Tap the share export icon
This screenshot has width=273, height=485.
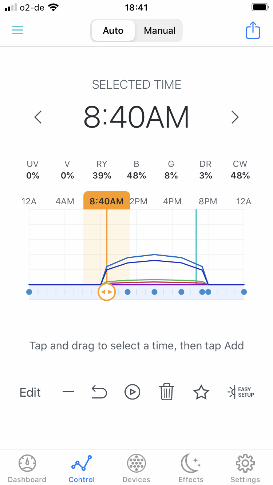pos(253,30)
